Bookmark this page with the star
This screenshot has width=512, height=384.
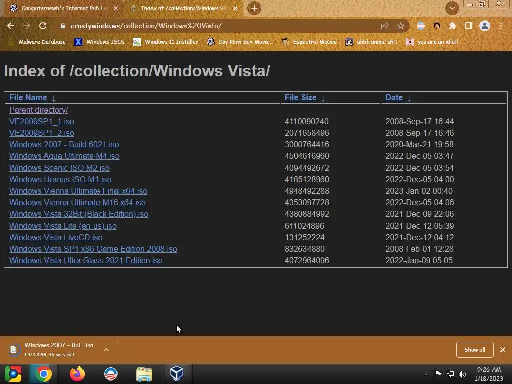(401, 26)
